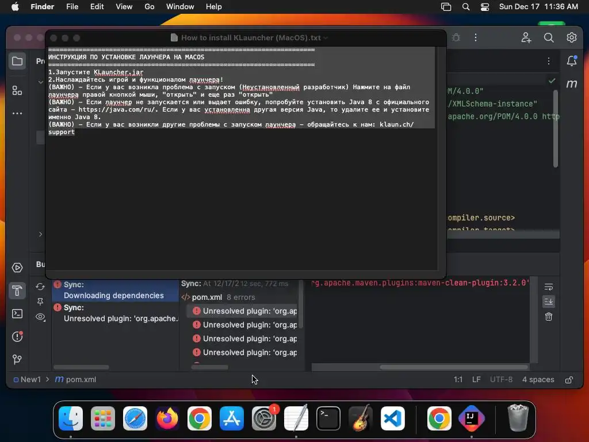Click Search Everywhere magnifier in IntelliJ
This screenshot has width=589, height=442.
(549, 37)
